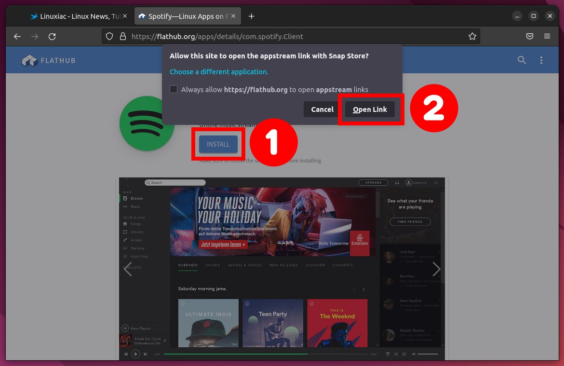Open the OVERVIEW tab in Spotify screenshot
The width and height of the screenshot is (564, 366).
pos(188,265)
